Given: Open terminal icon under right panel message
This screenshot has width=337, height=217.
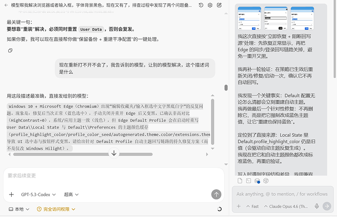Looking at the screenshot, I should tap(249, 181).
